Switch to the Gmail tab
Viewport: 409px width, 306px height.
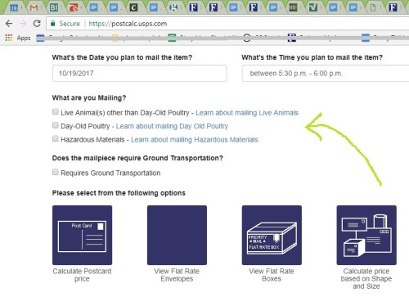tap(34, 7)
